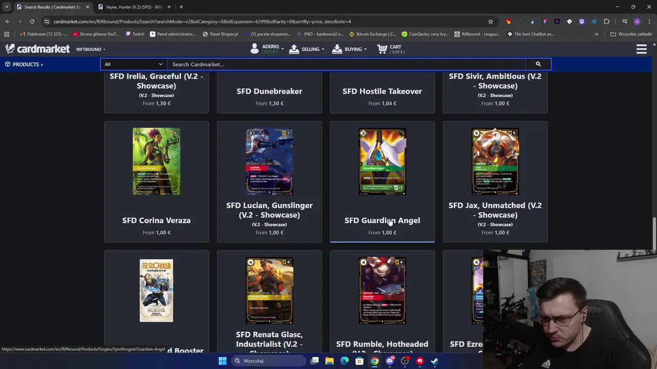657x369 pixels.
Task: Expand the PRODUCTS menu
Action: click(24, 64)
